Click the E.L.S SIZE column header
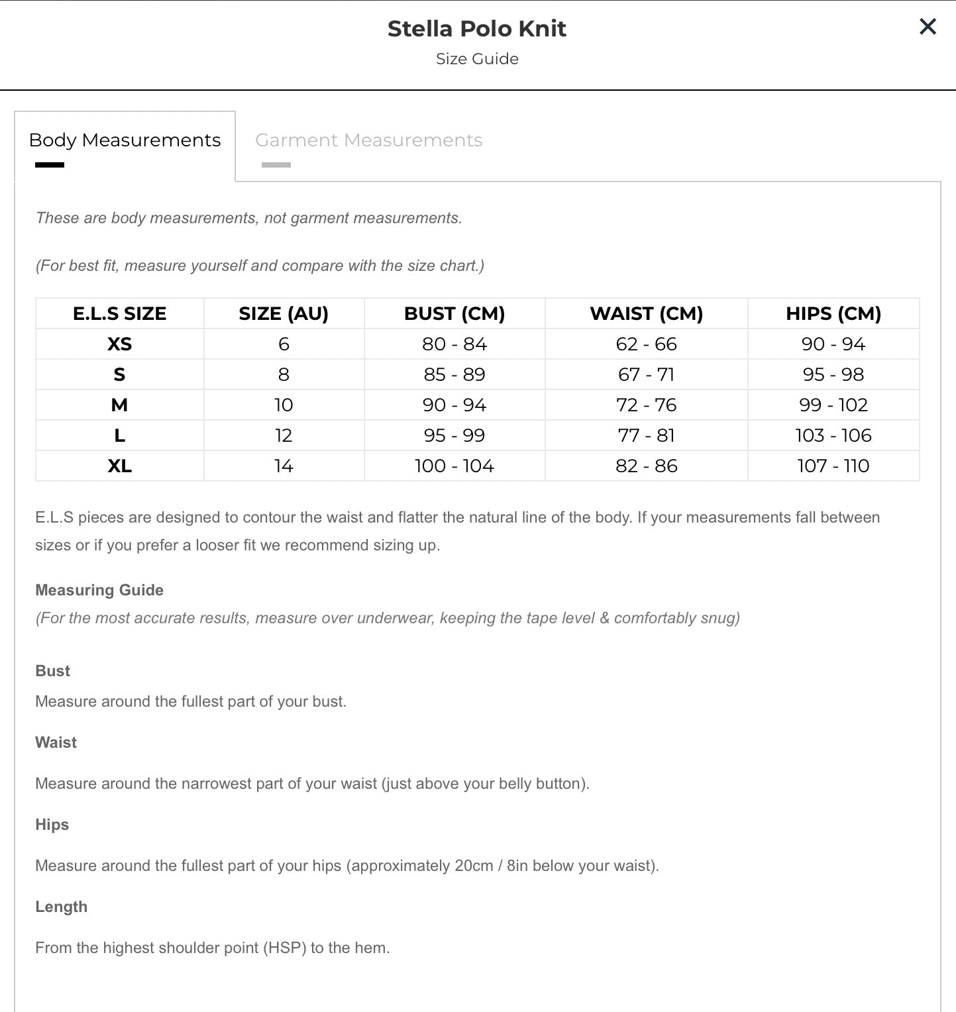956x1012 pixels. click(x=119, y=313)
